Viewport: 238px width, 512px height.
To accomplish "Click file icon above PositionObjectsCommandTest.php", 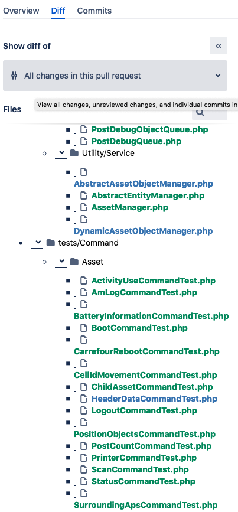I will click(x=84, y=422).
